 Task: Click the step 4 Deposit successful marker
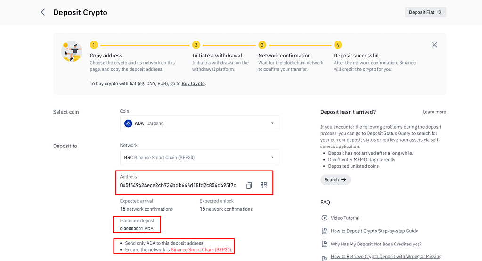click(x=337, y=45)
